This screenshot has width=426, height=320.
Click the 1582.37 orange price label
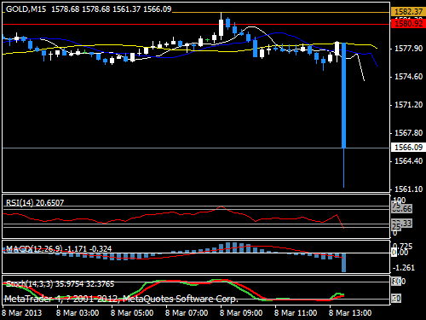tap(408, 12)
